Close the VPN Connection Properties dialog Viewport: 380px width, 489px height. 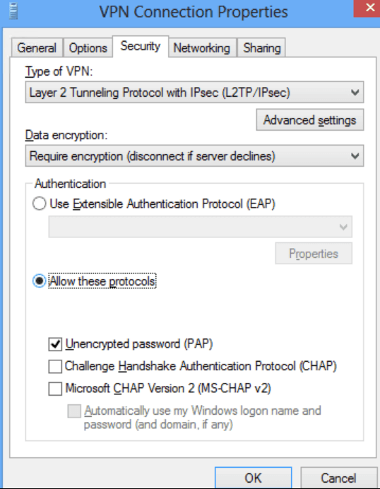[x=367, y=8]
